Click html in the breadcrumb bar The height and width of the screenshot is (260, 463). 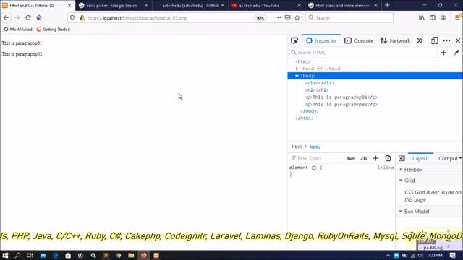(x=297, y=147)
